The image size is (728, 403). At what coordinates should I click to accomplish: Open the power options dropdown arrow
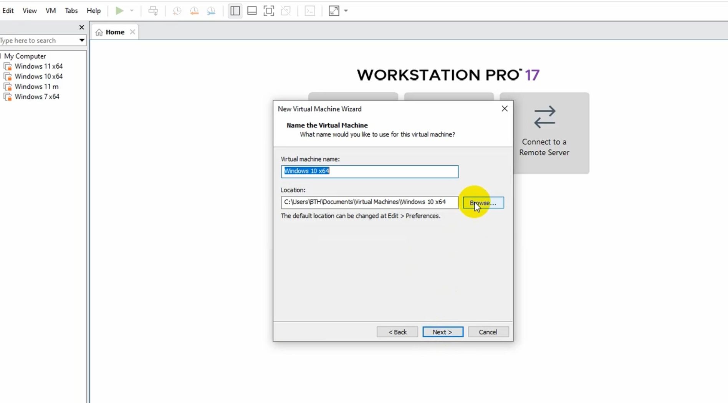[x=132, y=11]
